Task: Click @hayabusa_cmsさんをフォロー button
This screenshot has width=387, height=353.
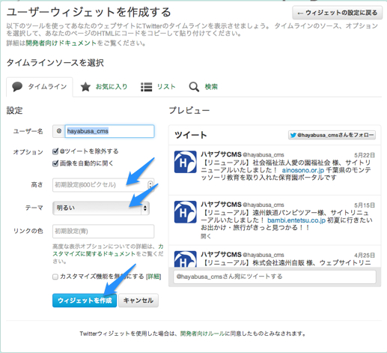Action: click(x=332, y=135)
